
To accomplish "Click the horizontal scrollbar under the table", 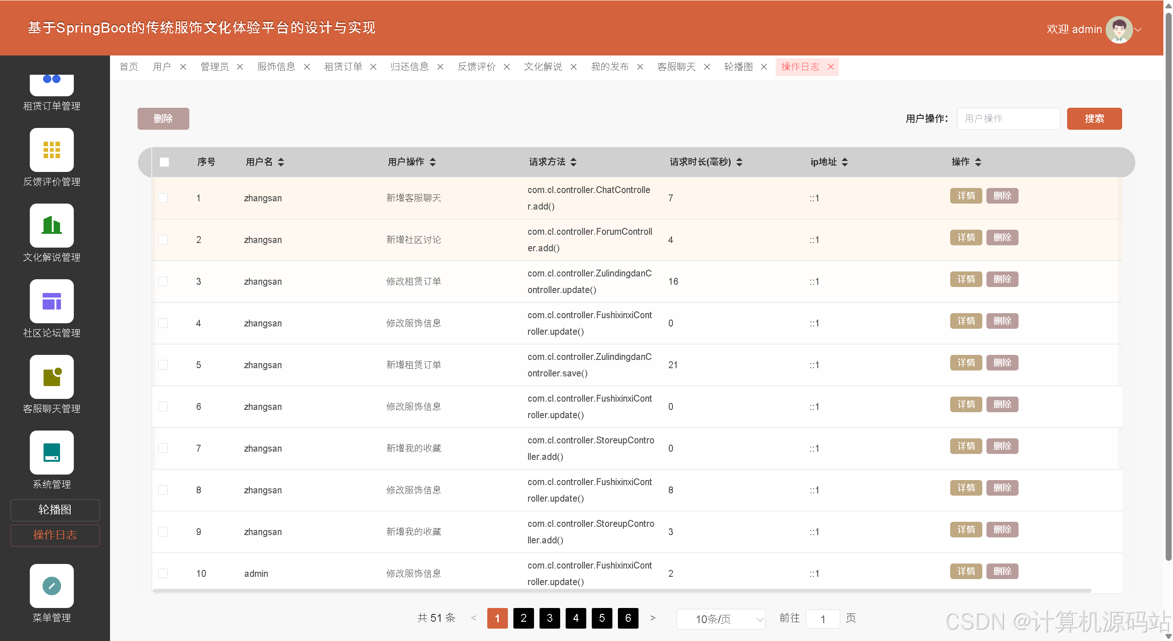I will (621, 591).
